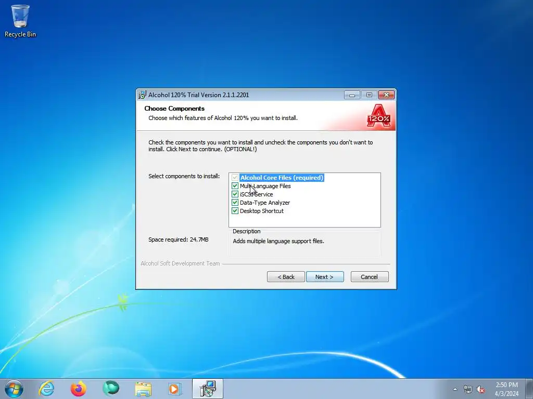Image resolution: width=533 pixels, height=399 pixels.
Task: Uncheck Multi-Language Files component
Action: [235, 186]
